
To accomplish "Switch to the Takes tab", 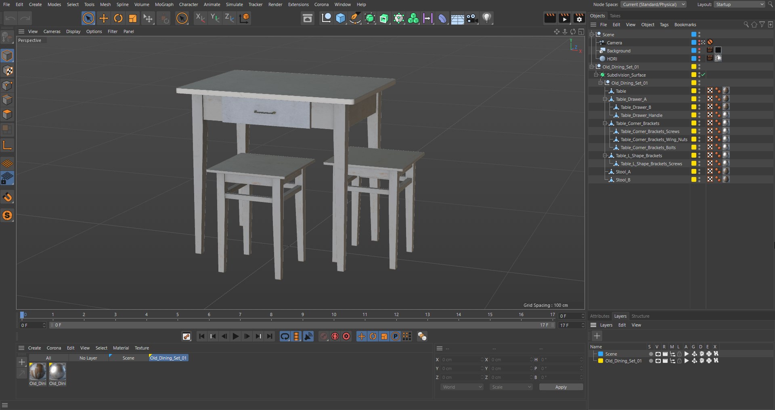I will pyautogui.click(x=615, y=16).
